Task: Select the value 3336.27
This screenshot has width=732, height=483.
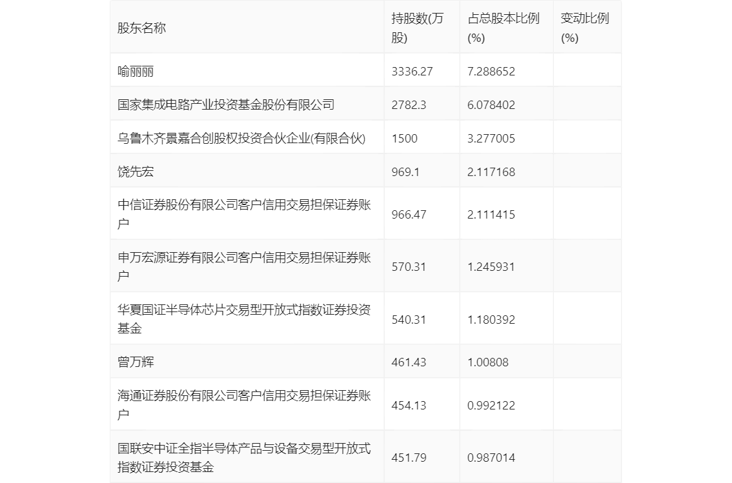Action: point(412,72)
